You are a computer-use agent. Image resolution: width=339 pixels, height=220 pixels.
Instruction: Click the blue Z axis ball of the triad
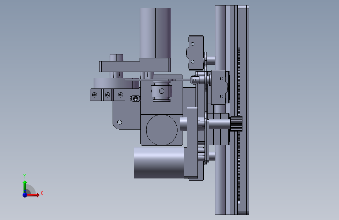[x=25, y=195]
